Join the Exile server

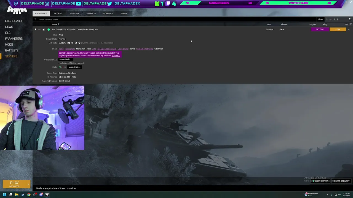(338, 29)
